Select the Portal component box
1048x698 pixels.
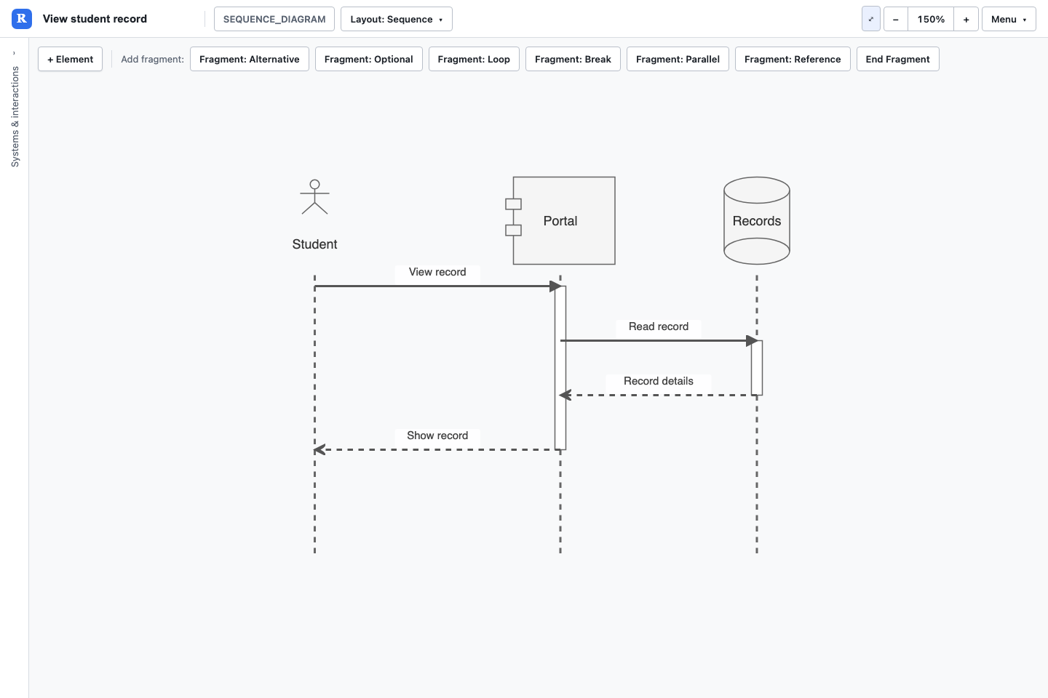(560, 220)
